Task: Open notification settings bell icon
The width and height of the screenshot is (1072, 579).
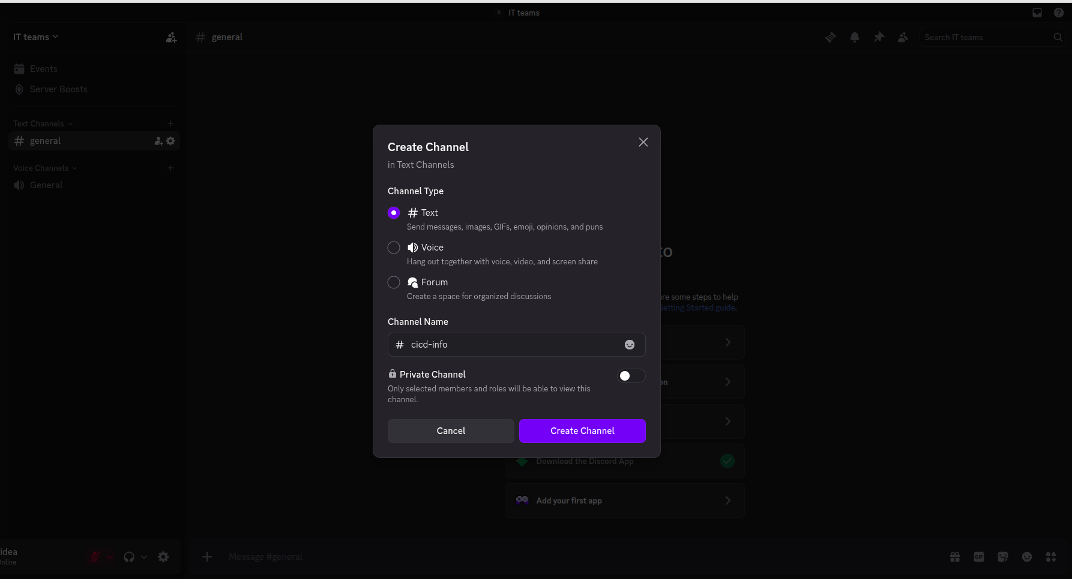Action: (855, 37)
